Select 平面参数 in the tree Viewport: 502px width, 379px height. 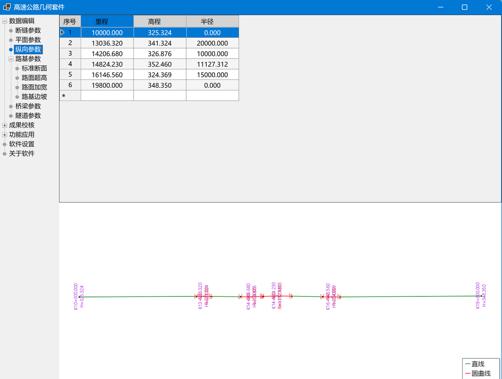(x=28, y=40)
